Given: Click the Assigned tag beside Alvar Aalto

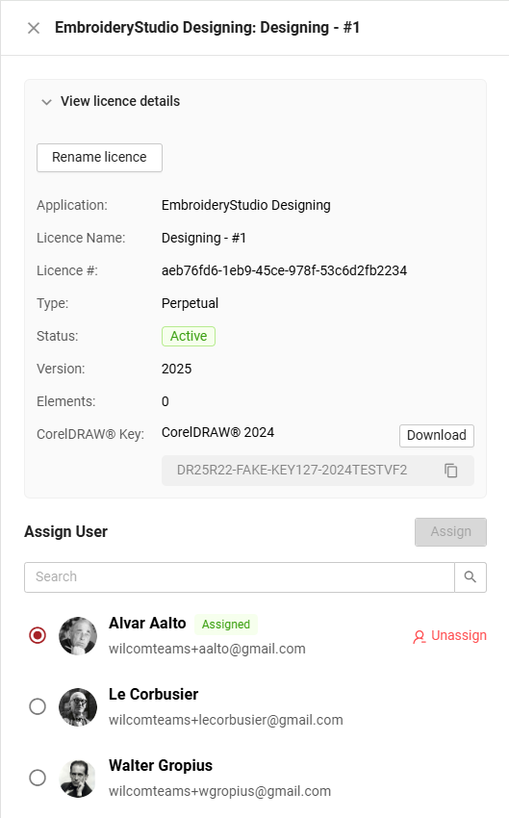Looking at the screenshot, I should 226,625.
